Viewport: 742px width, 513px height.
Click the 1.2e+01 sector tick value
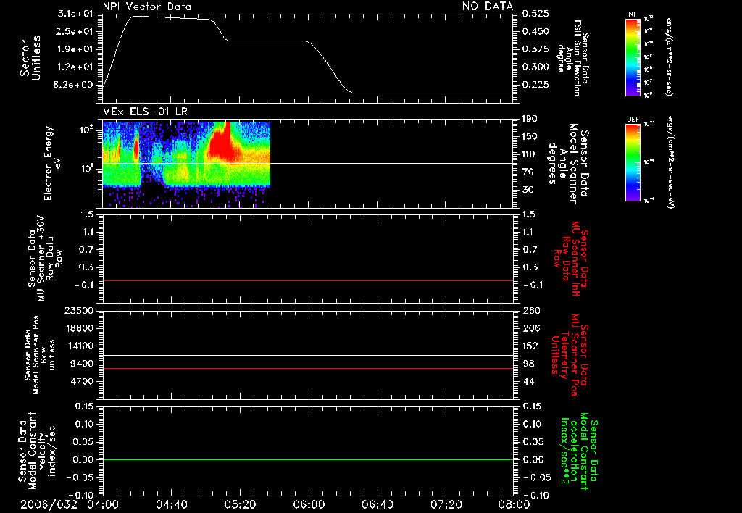tap(75, 67)
